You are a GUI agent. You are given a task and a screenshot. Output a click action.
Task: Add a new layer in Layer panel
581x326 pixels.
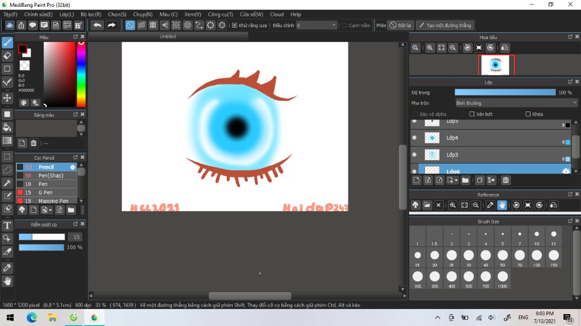coord(416,181)
